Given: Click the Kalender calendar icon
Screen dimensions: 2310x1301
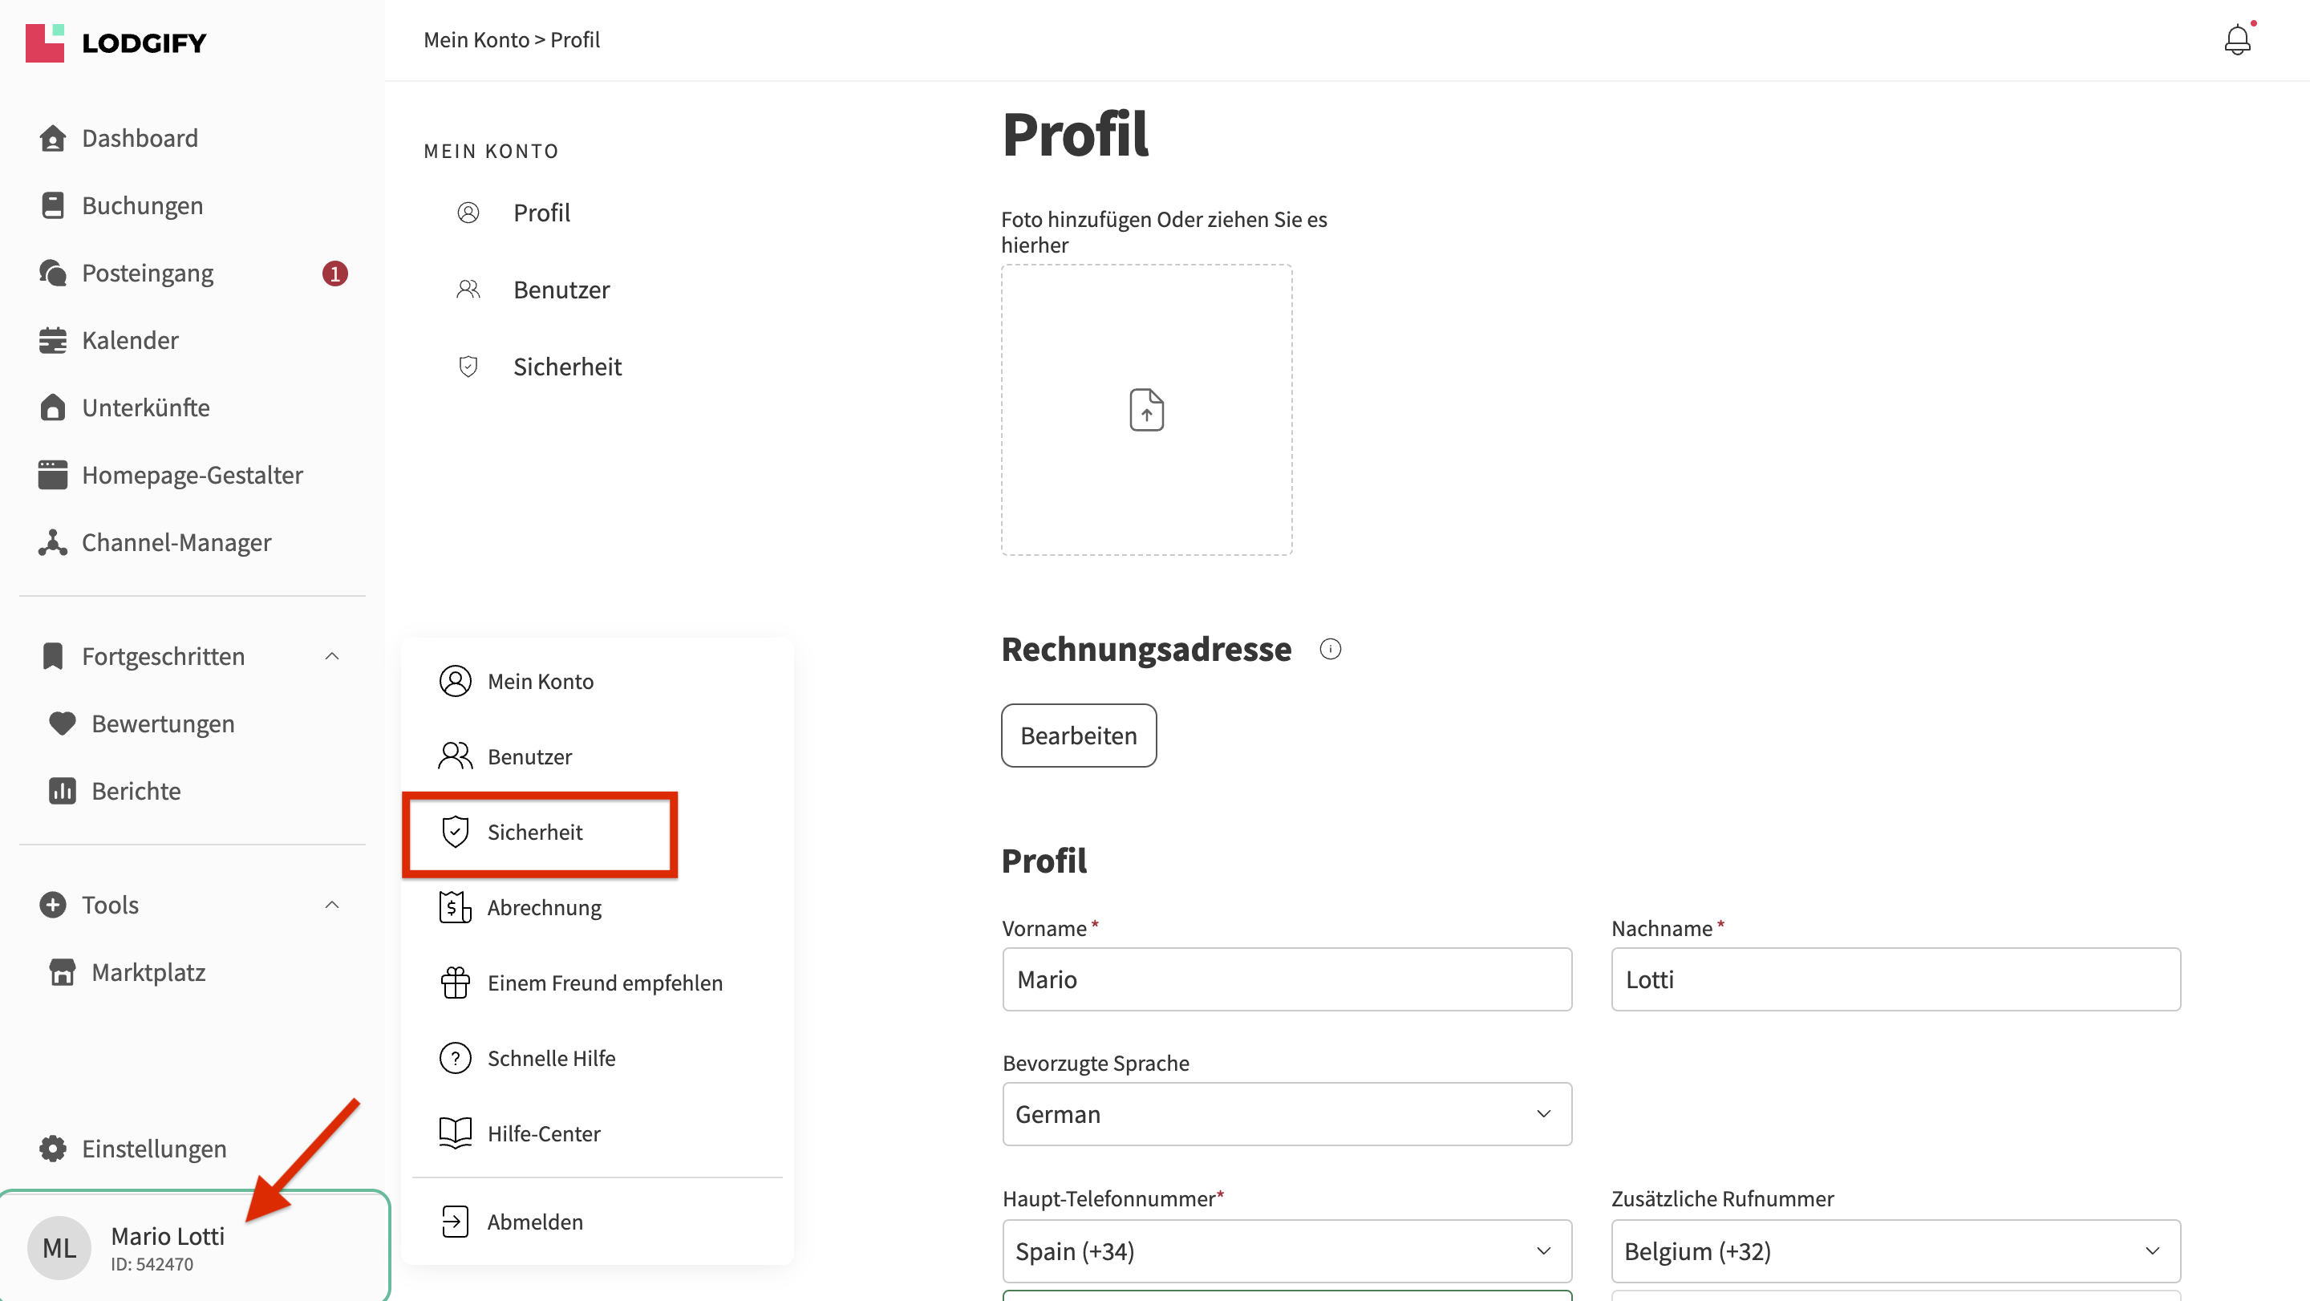Looking at the screenshot, I should pyautogui.click(x=53, y=341).
